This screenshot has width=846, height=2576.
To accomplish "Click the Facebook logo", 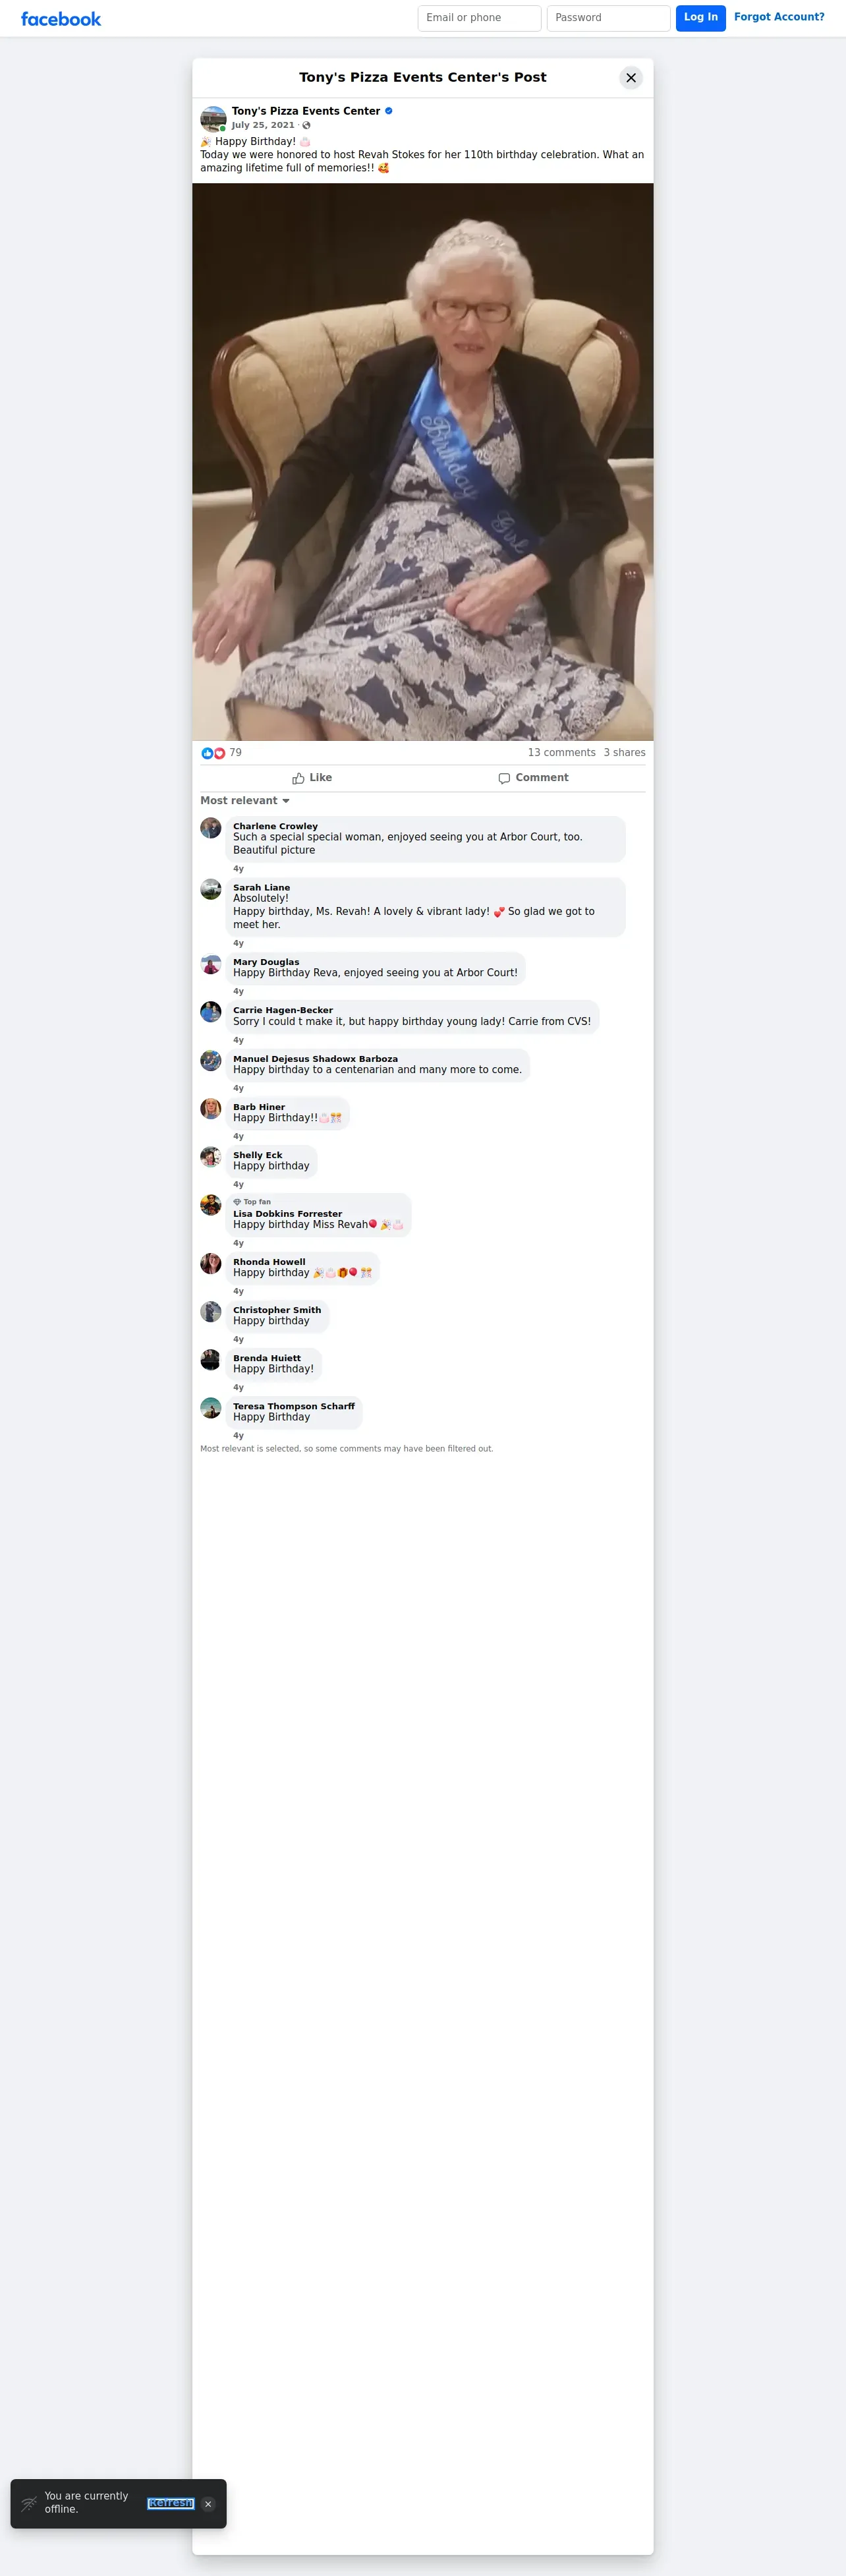I will click(x=61, y=19).
